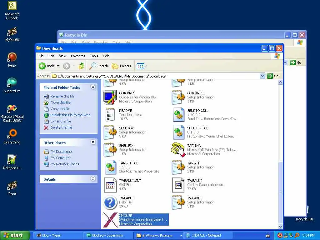This screenshot has height=240, width=320.
Task: Open the Windows Explorer taskbar group
Action: click(158, 236)
